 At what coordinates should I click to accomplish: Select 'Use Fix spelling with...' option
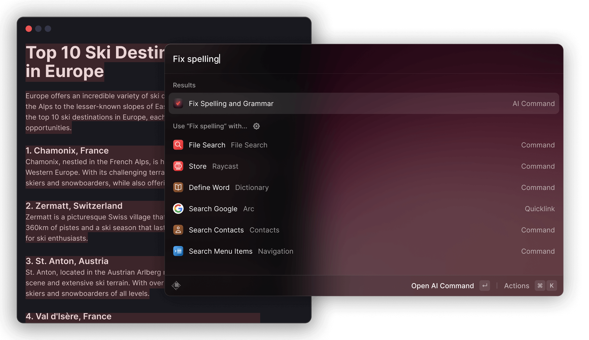[210, 126]
